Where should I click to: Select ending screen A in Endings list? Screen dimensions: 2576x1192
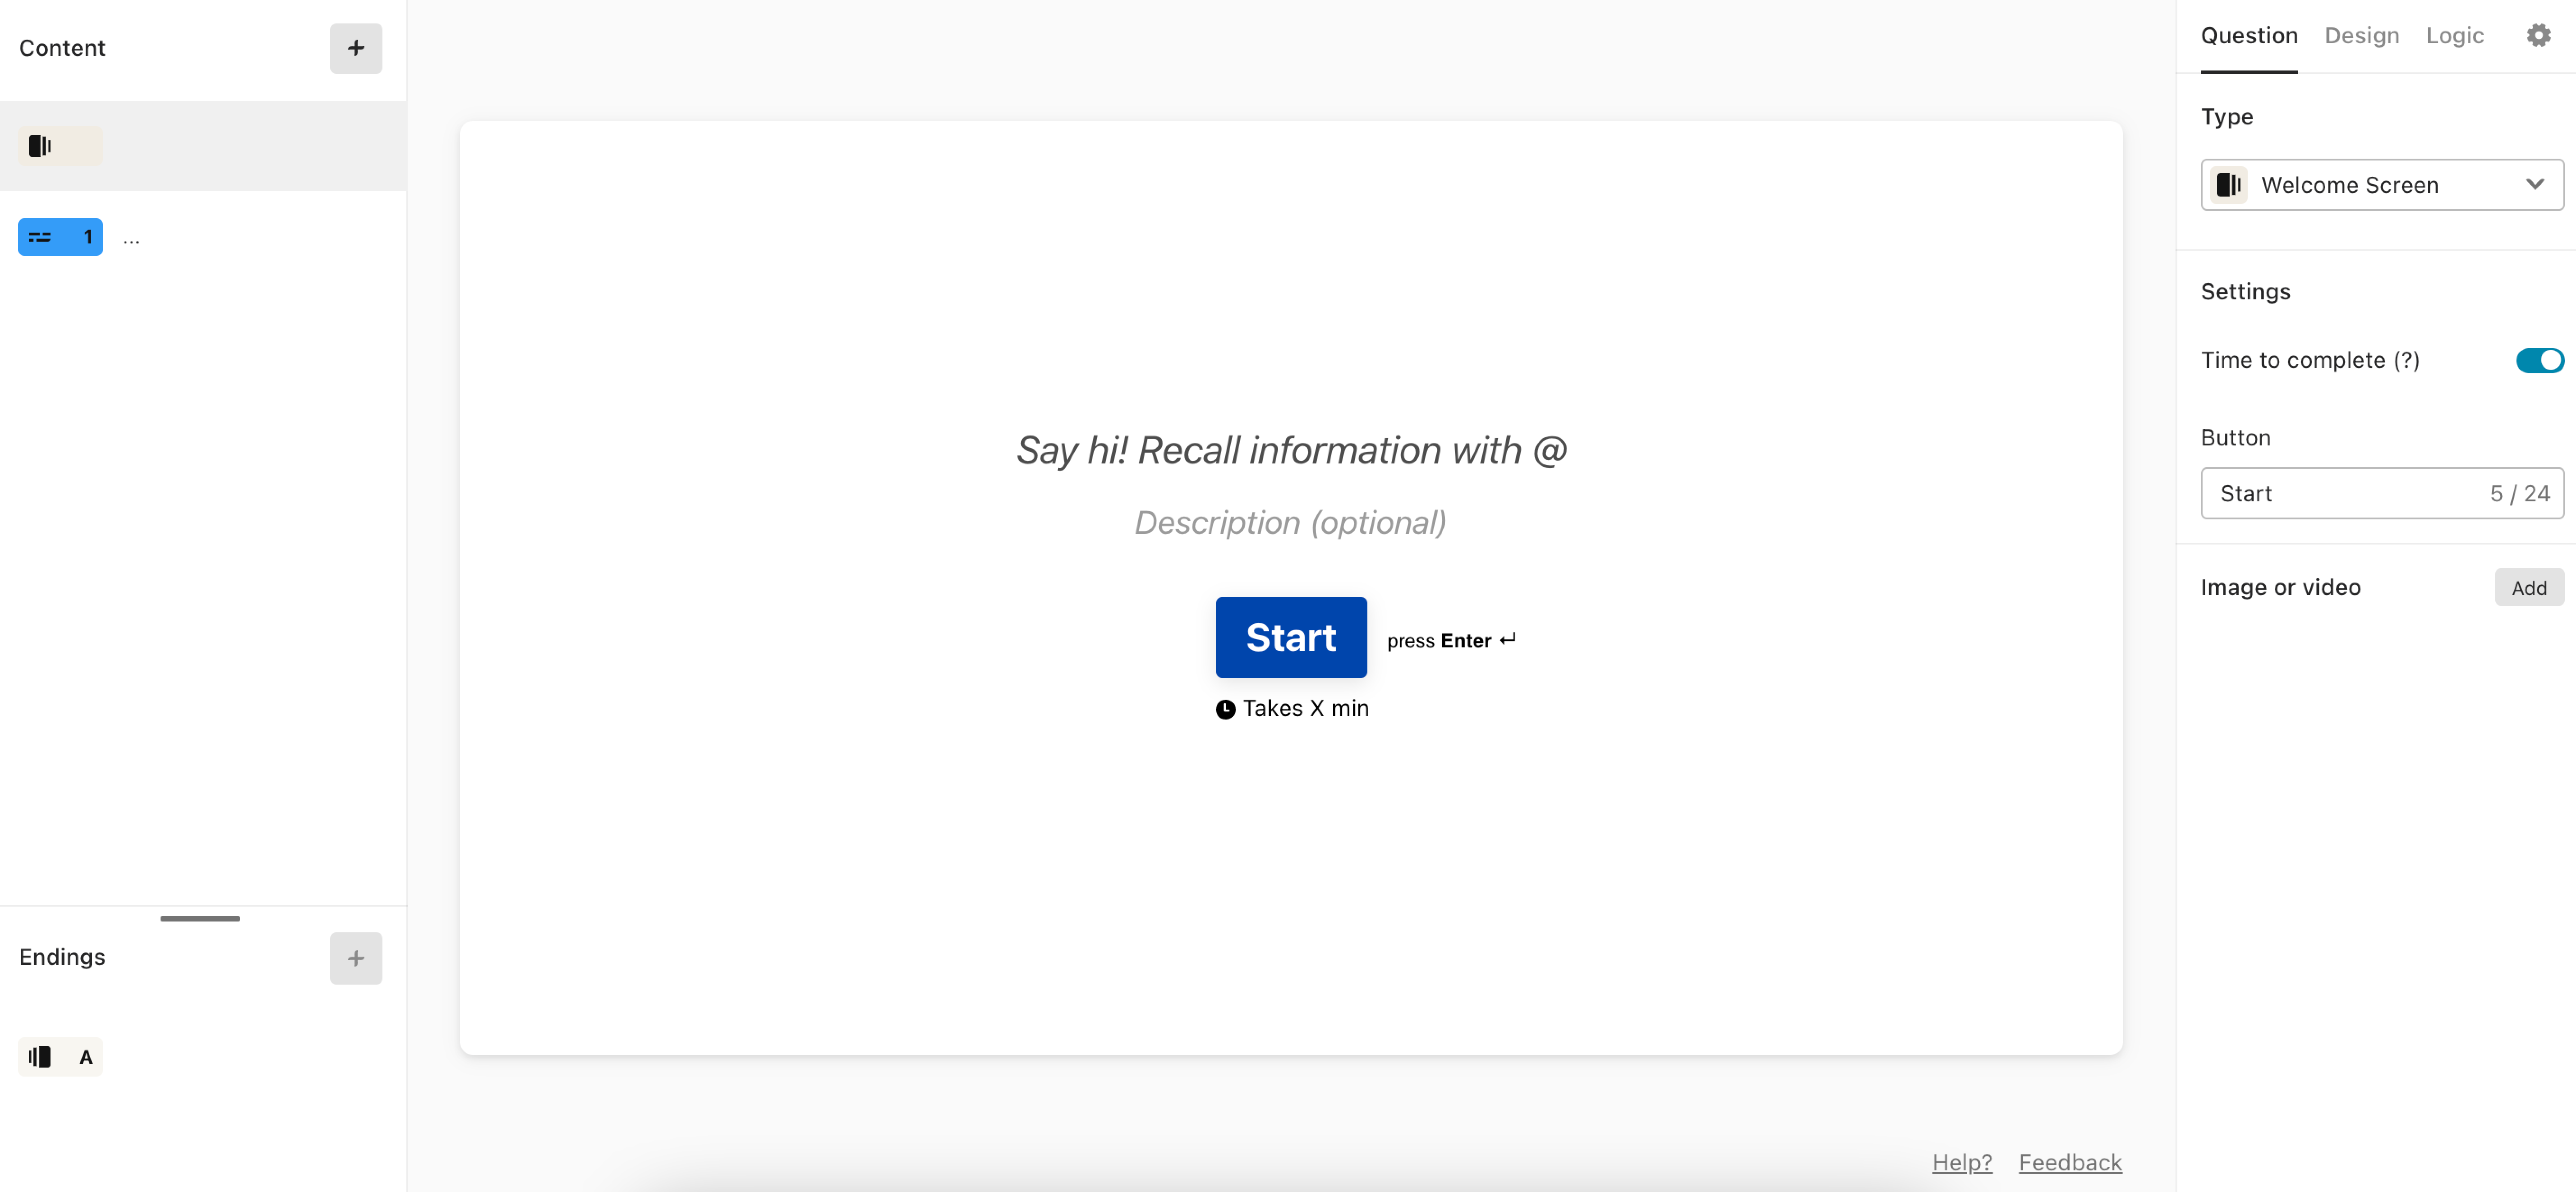[60, 1057]
